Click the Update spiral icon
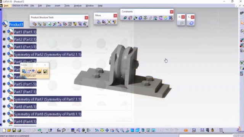 [181, 23]
